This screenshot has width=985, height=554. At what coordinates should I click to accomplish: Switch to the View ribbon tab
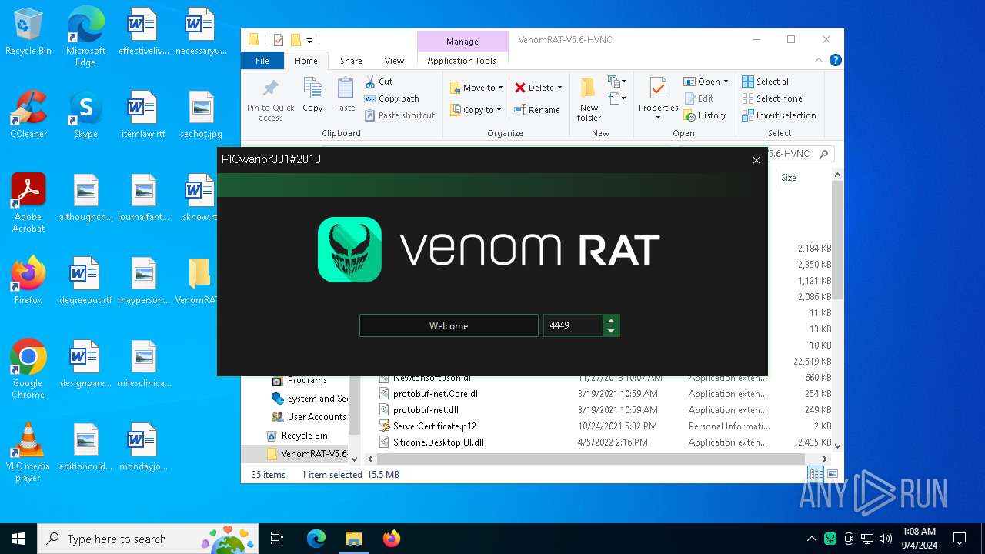[x=394, y=61]
